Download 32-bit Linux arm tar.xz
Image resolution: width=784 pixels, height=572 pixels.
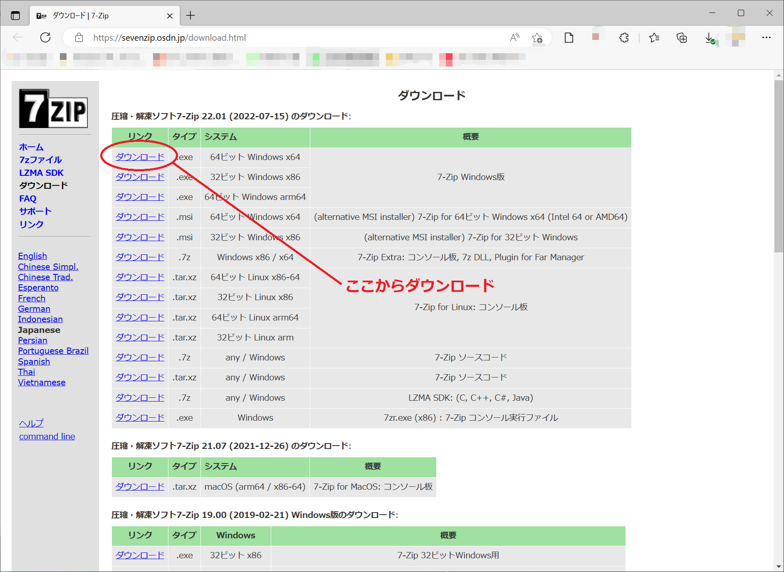click(140, 337)
